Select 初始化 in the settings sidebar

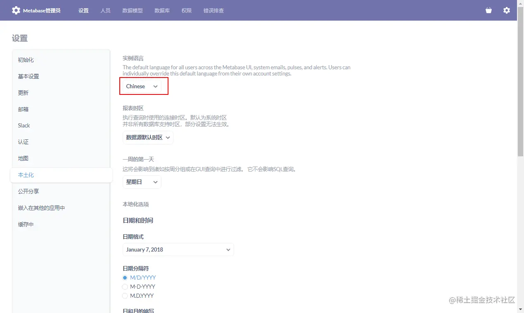point(61,60)
